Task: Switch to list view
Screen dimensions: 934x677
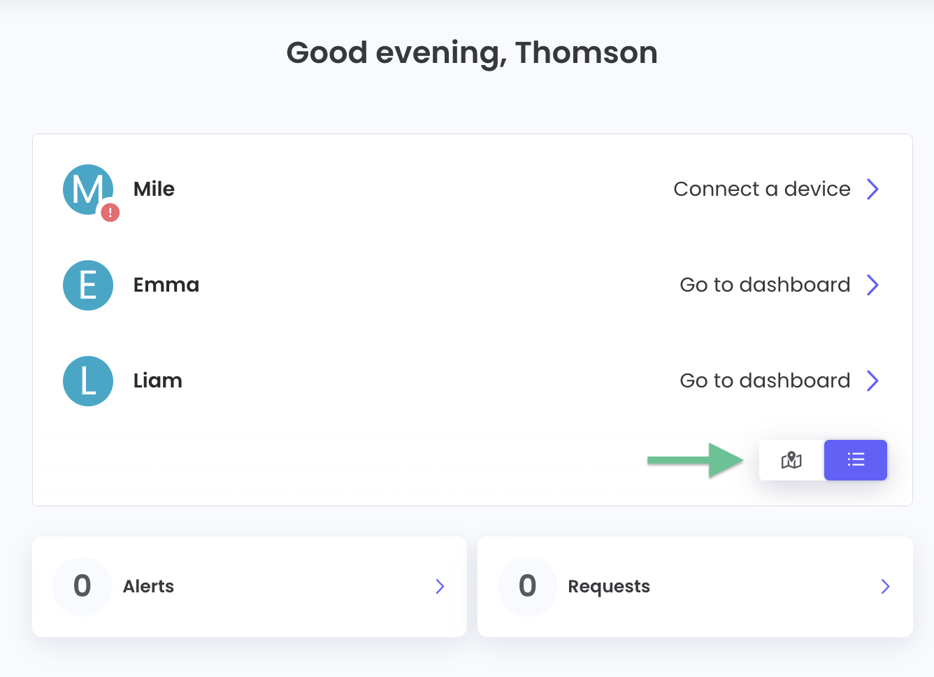Action: point(856,460)
